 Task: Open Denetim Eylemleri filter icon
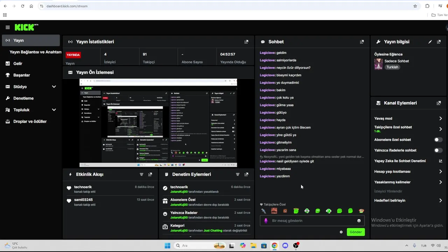238,174
